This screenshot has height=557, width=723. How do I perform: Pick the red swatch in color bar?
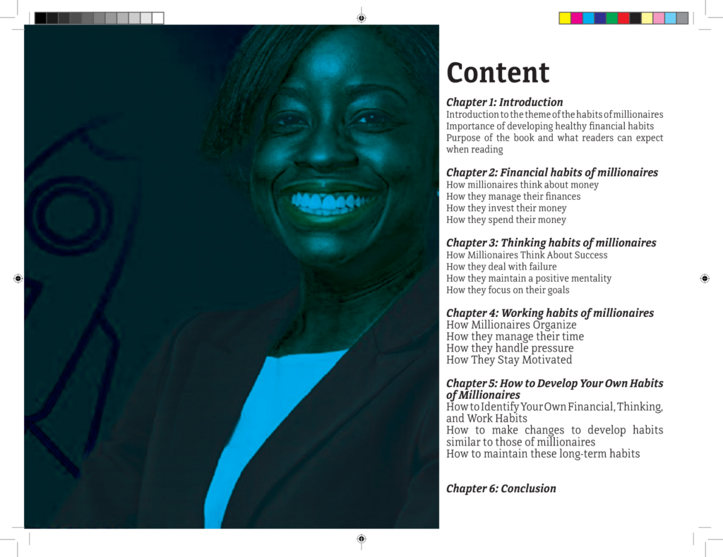coord(623,18)
